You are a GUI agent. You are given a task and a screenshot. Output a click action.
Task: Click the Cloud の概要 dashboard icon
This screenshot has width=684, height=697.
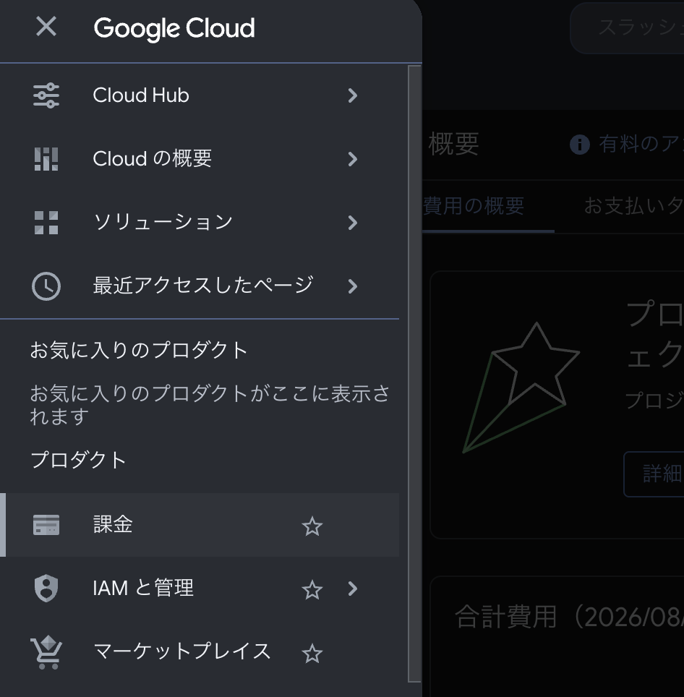click(46, 159)
